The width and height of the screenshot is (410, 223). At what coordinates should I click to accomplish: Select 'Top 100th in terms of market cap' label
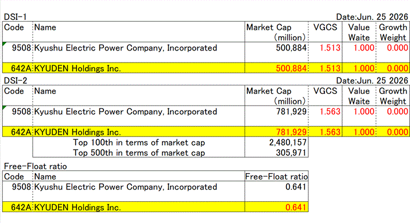[x=139, y=142]
